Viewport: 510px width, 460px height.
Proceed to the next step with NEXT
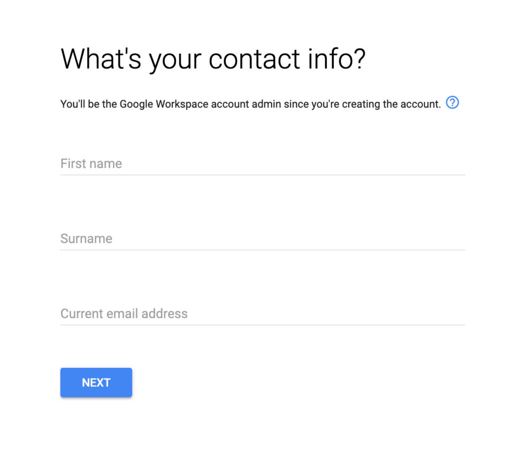[96, 382]
